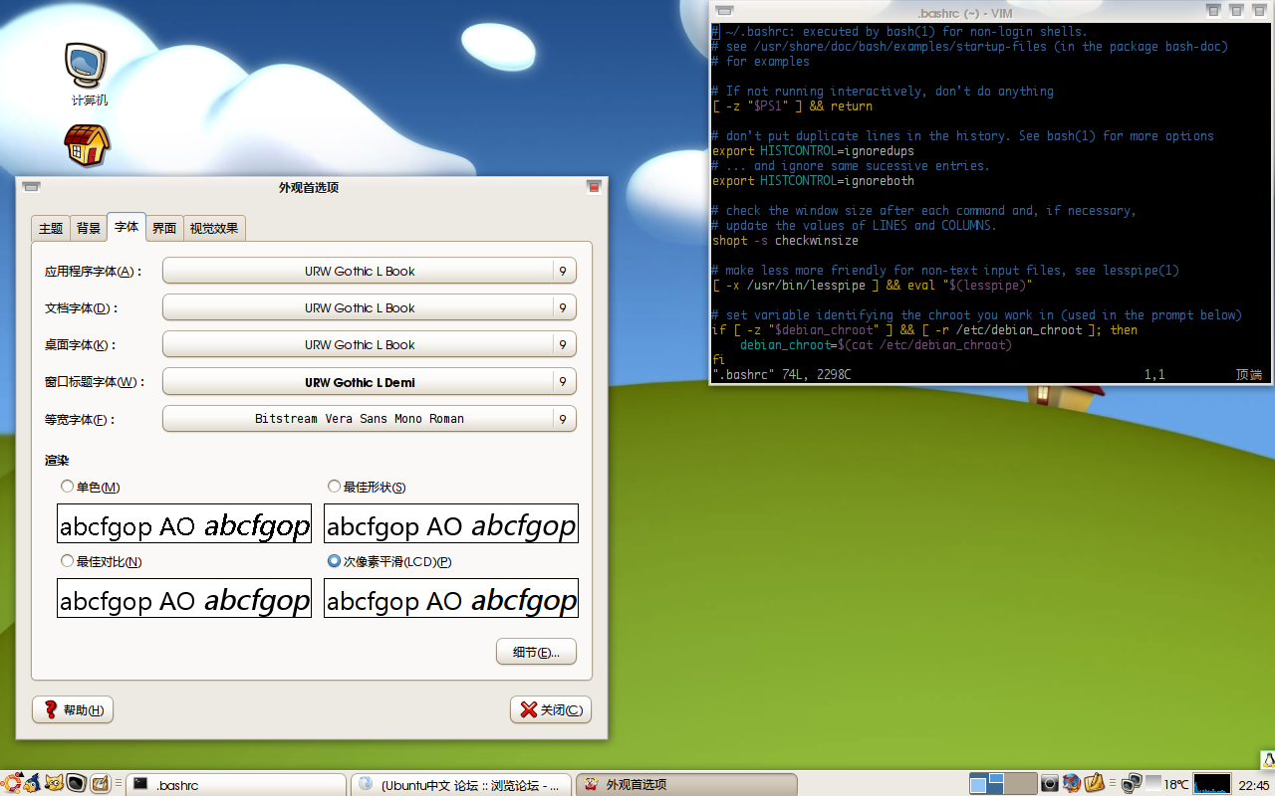Select the 单色(M) rendering option
The width and height of the screenshot is (1275, 796).
point(90,487)
